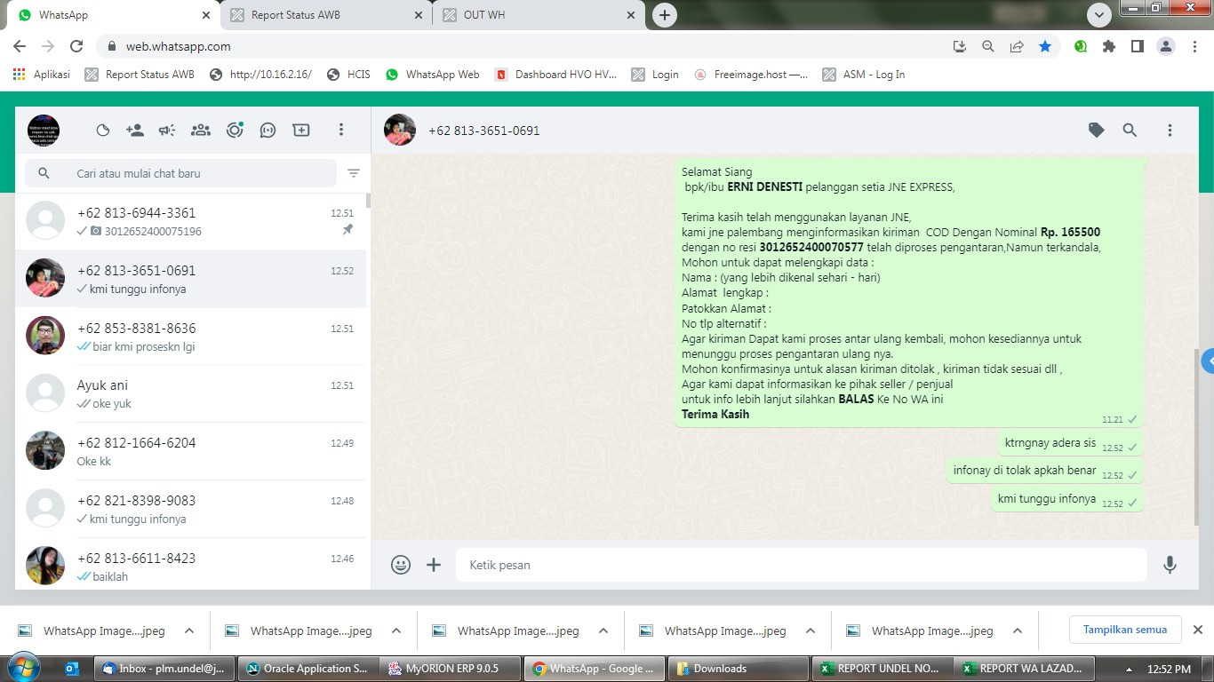Click the sticker-shaped icon in WhatsApp header

[x=103, y=131]
